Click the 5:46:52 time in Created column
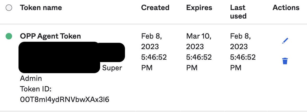Screen dimensions: 307x112 (154, 57)
